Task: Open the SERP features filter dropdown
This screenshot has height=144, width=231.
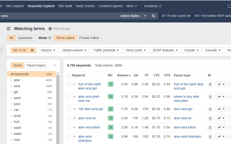Action: (165, 50)
